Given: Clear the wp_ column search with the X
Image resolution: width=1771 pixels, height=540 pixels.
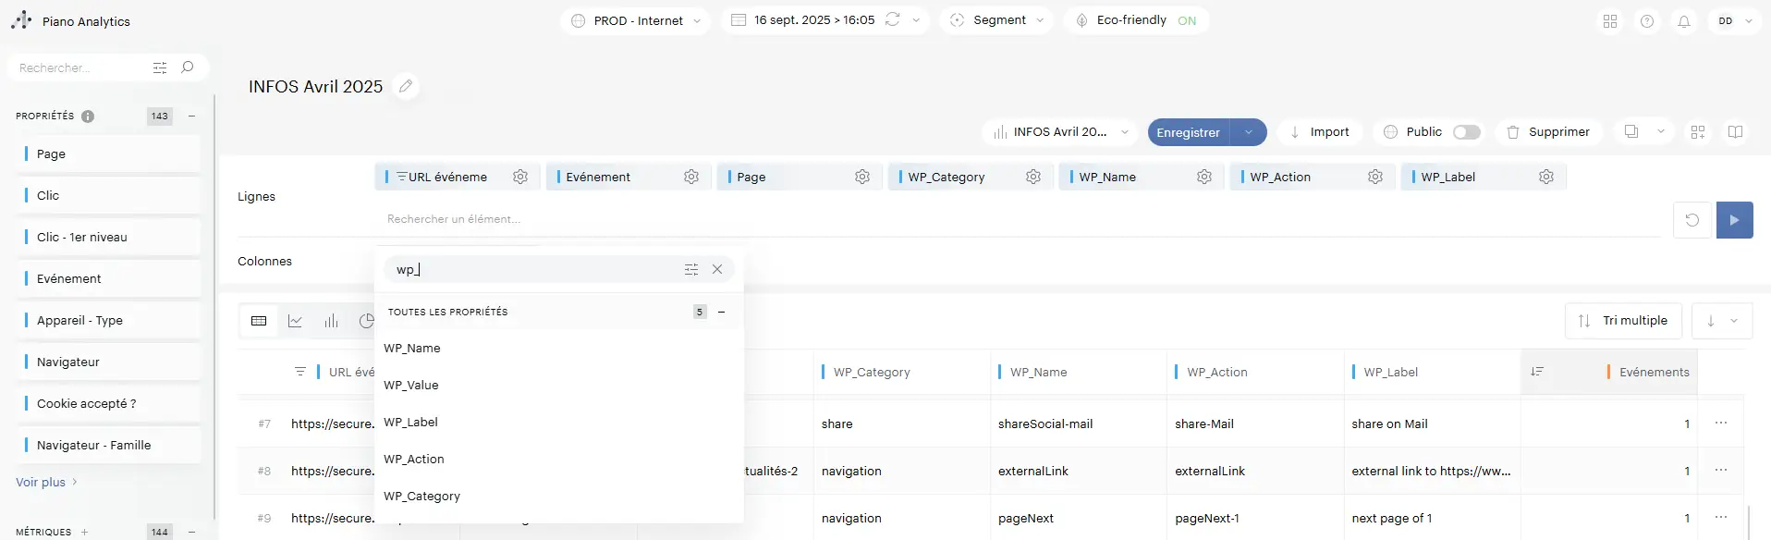Looking at the screenshot, I should pyautogui.click(x=717, y=269).
